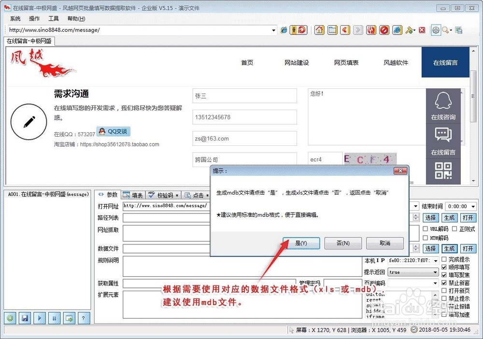Viewport: 483px width, 339px height.
Task: Pause the task with the pause icon
Action: (54, 318)
